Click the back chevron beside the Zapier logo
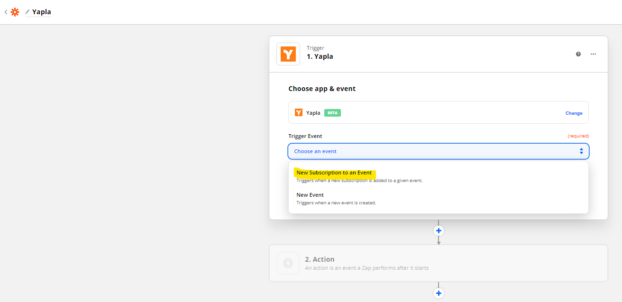This screenshot has width=622, height=302. 5,11
